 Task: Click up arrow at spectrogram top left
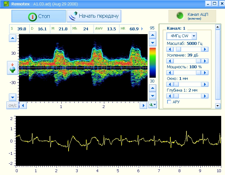click(13, 39)
